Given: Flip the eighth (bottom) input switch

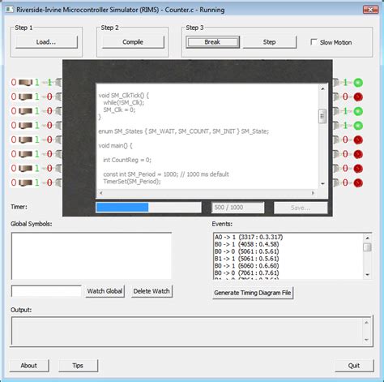Looking at the screenshot, I should (26, 182).
